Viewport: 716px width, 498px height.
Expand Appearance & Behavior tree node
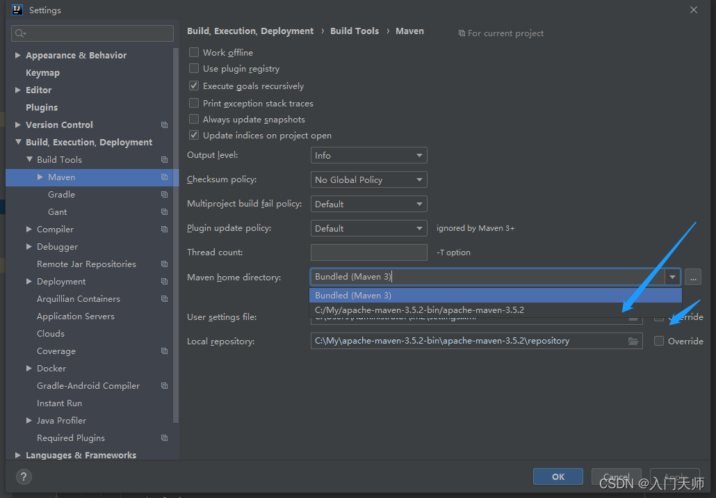click(18, 55)
